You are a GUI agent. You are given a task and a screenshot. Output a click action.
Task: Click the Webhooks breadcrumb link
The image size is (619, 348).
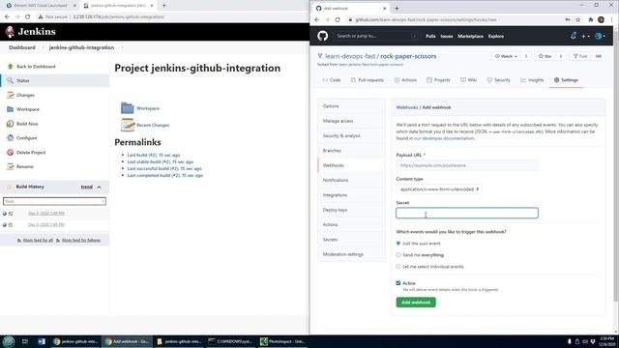(x=406, y=107)
